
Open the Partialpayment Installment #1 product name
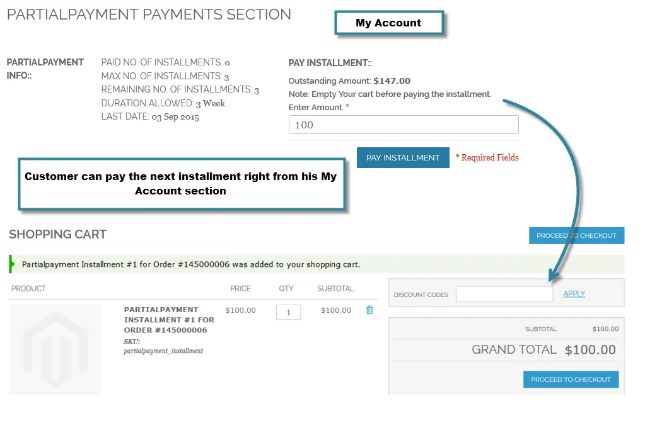pyautogui.click(x=169, y=320)
